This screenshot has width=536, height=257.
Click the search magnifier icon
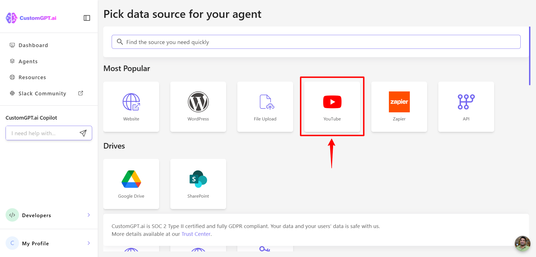[x=120, y=42]
